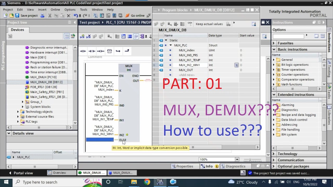Open the PLC tags folder
Viewport: 333px width, 187px height.
(31, 122)
